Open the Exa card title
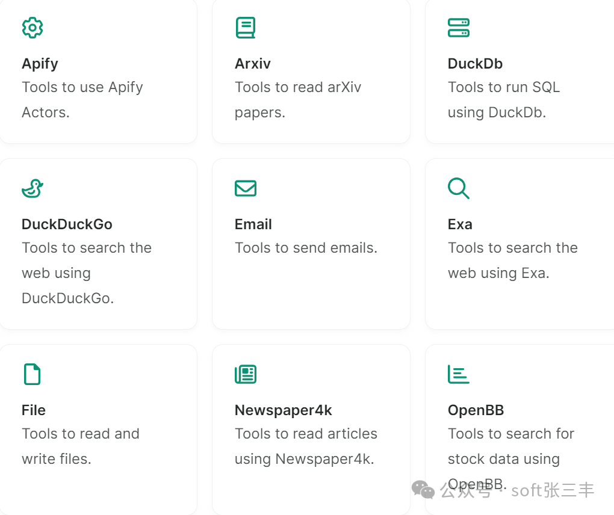The image size is (614, 515). (x=460, y=224)
